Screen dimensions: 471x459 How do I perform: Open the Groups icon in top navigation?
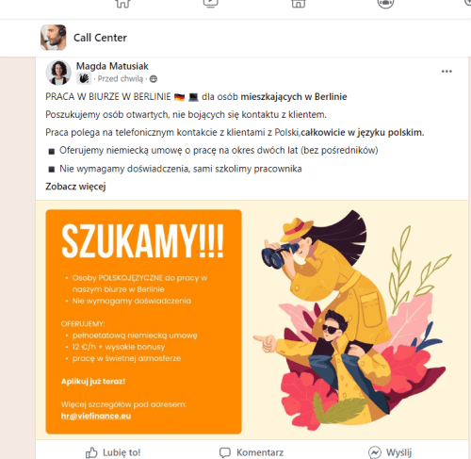coord(385,3)
